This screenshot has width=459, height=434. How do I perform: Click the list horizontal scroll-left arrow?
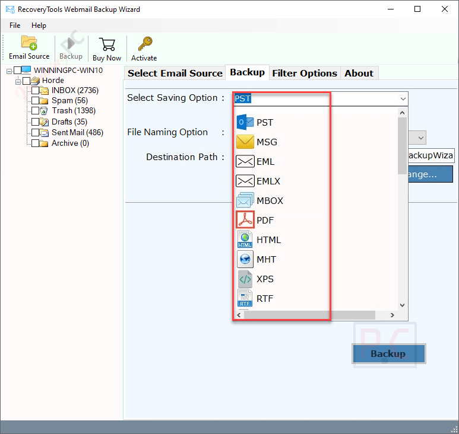coord(239,315)
